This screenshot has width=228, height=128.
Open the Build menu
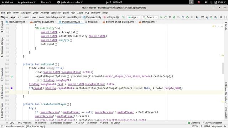66,13
